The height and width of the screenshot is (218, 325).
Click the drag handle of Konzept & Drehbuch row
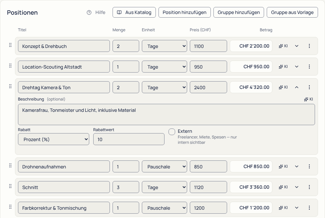(10, 45)
